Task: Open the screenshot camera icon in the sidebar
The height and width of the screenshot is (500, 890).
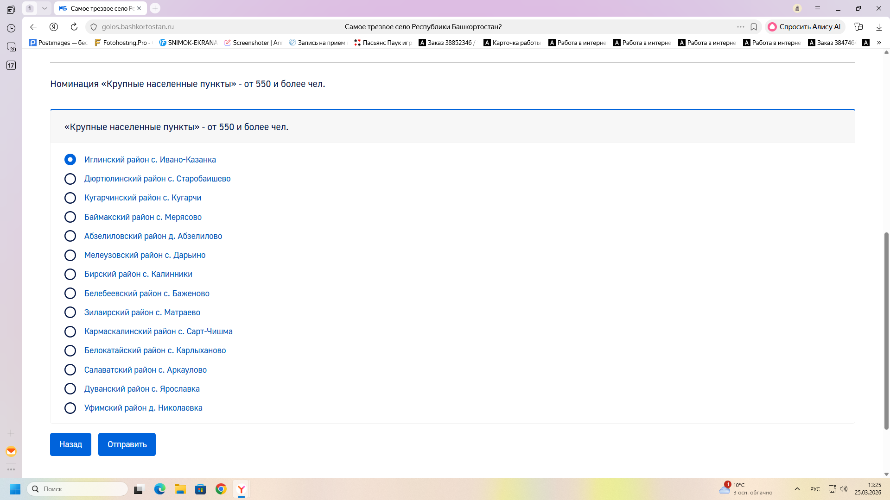Action: pyautogui.click(x=11, y=47)
